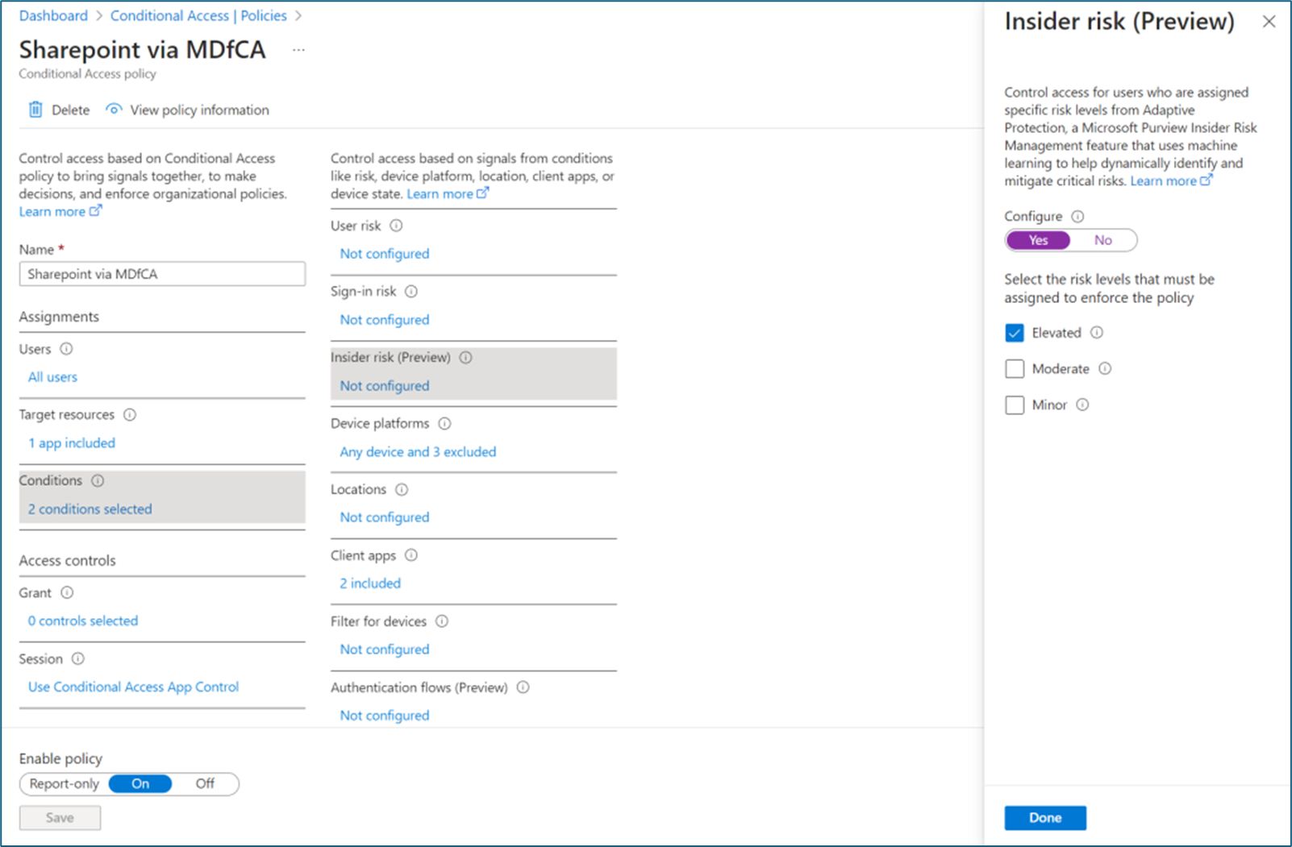Image resolution: width=1292 pixels, height=847 pixels.
Task: Click the View policy information eye icon
Action: pos(114,110)
